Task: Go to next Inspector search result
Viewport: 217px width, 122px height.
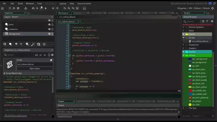Action: click(45, 55)
